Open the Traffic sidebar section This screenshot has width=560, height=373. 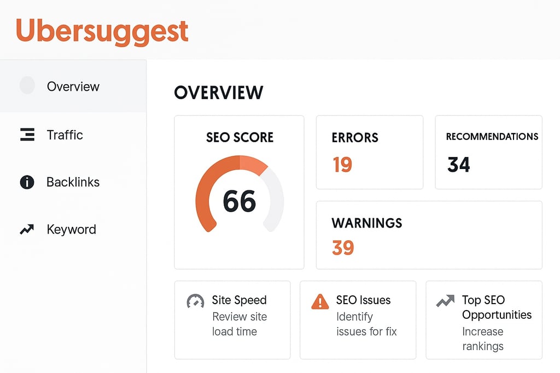[73, 135]
